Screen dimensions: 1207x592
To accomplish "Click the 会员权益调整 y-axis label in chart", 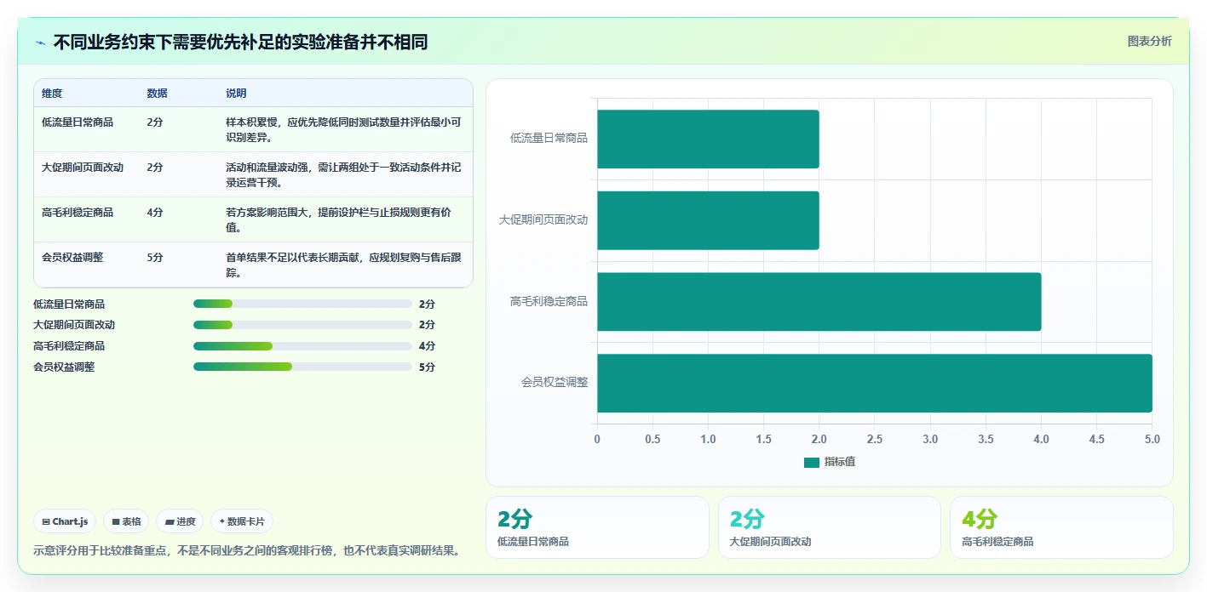I will tap(555, 383).
